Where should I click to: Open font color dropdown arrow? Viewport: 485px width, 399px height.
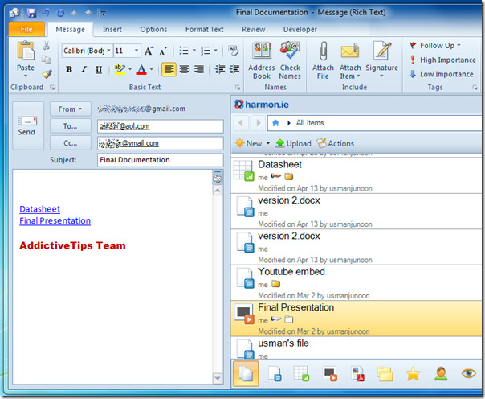point(151,69)
